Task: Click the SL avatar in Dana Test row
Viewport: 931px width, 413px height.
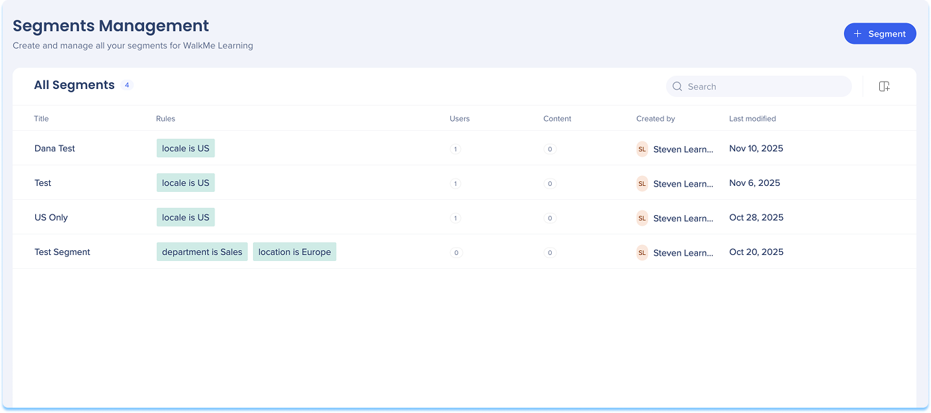Action: 641,149
